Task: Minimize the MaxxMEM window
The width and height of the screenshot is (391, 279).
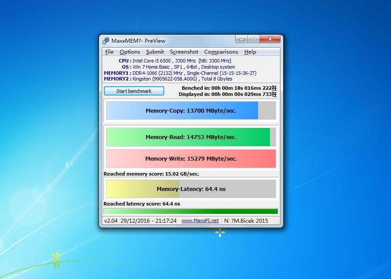Action: [x=241, y=39]
